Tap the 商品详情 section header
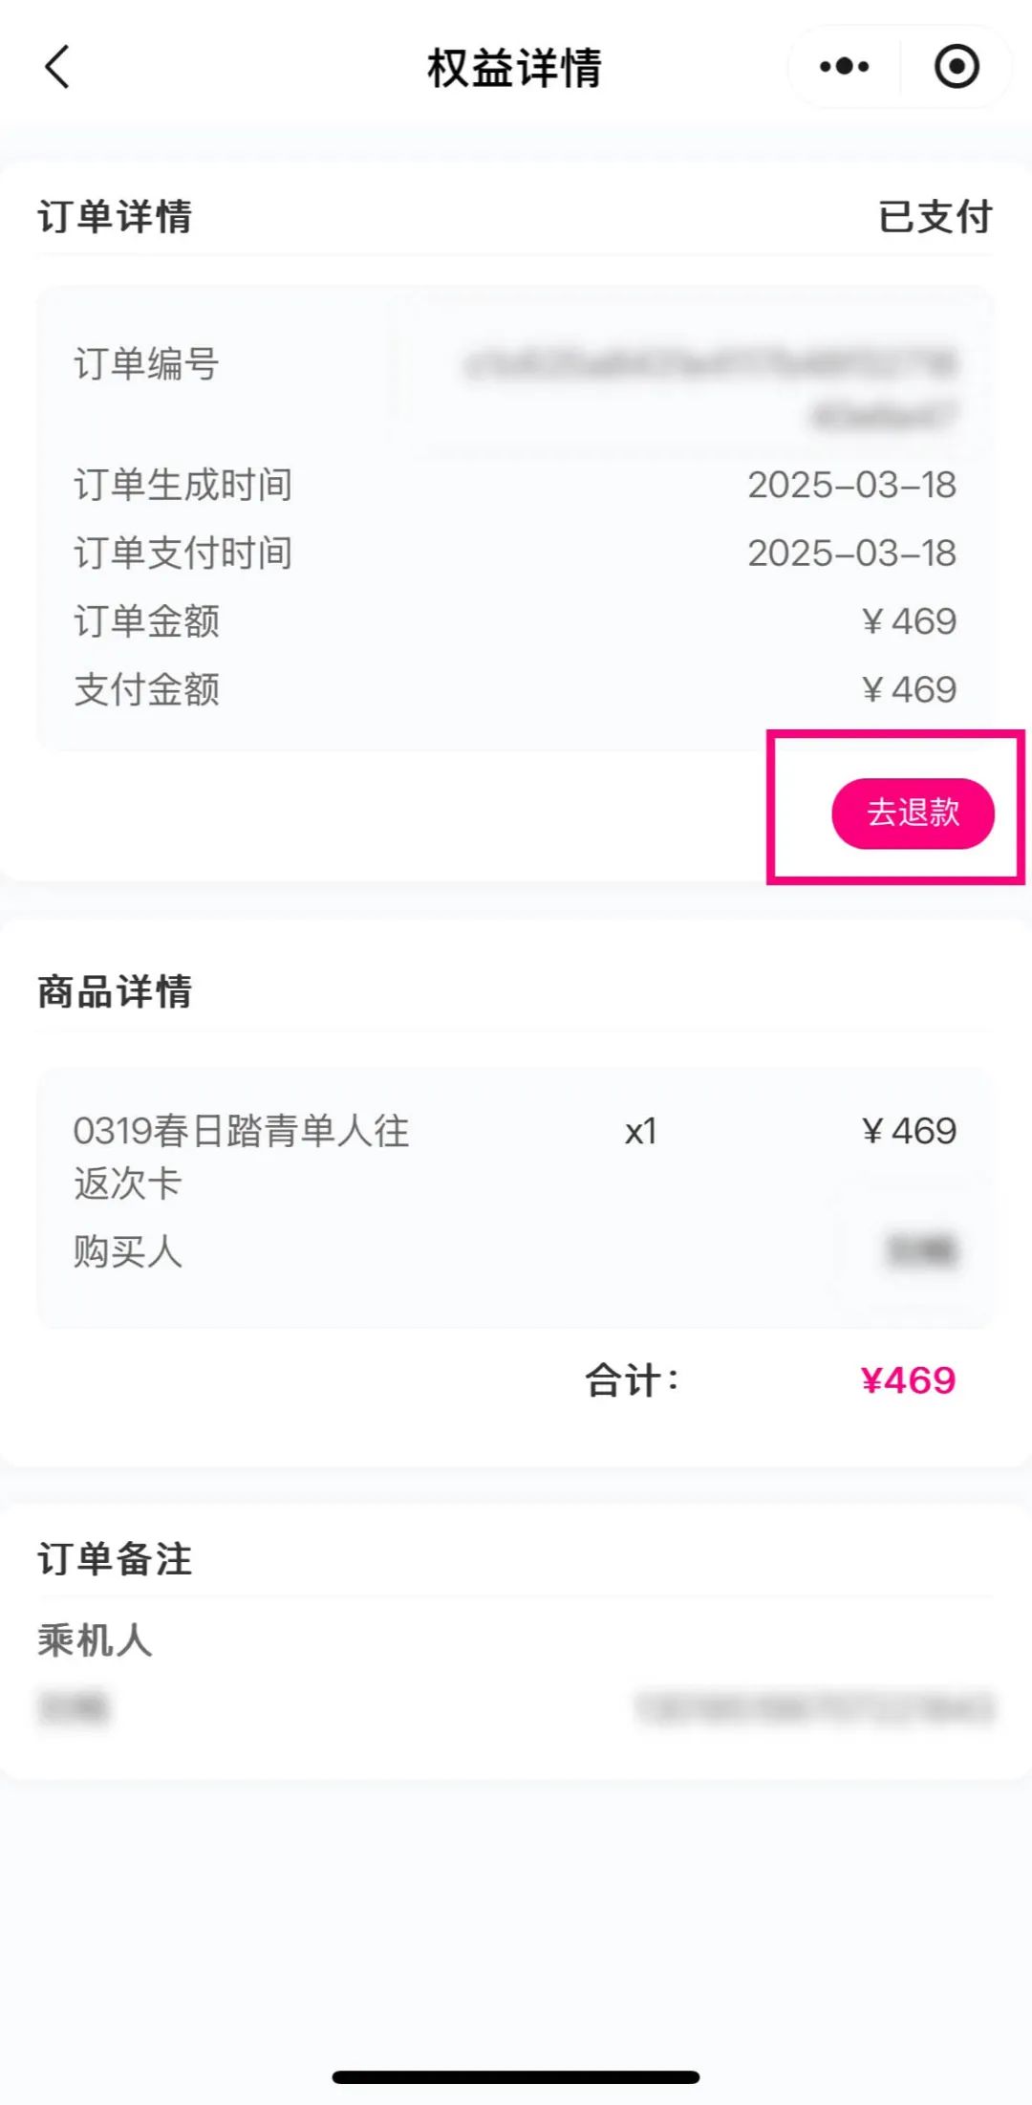Image resolution: width=1032 pixels, height=2105 pixels. [115, 991]
